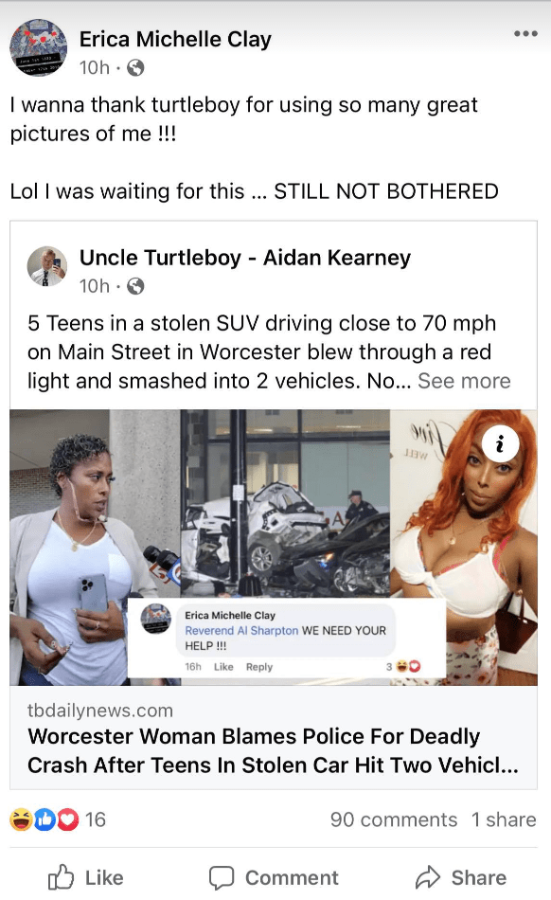Click Erica Michelle Clay's profile picture
The image size is (551, 900).
click(39, 47)
